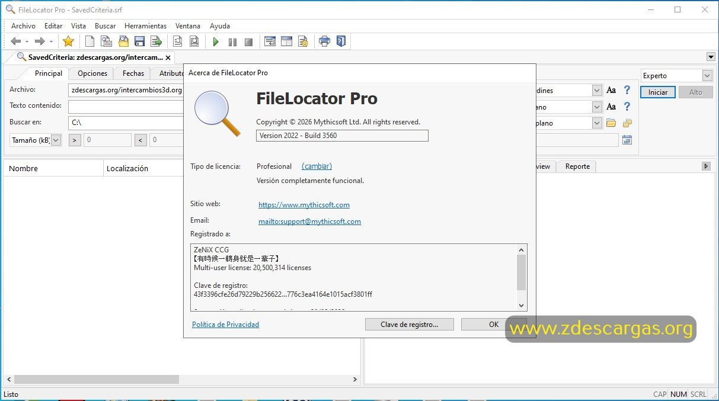
Task: Switch to the Fechas tab
Action: pyautogui.click(x=133, y=73)
